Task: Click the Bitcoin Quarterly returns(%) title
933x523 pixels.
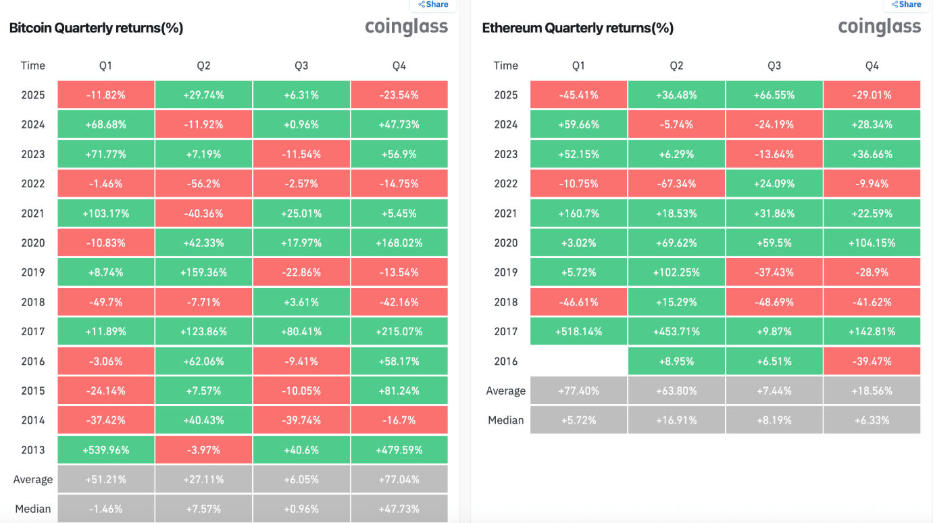Action: click(96, 28)
